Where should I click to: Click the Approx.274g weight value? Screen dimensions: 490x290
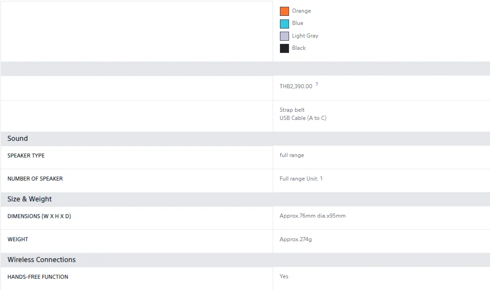(295, 239)
